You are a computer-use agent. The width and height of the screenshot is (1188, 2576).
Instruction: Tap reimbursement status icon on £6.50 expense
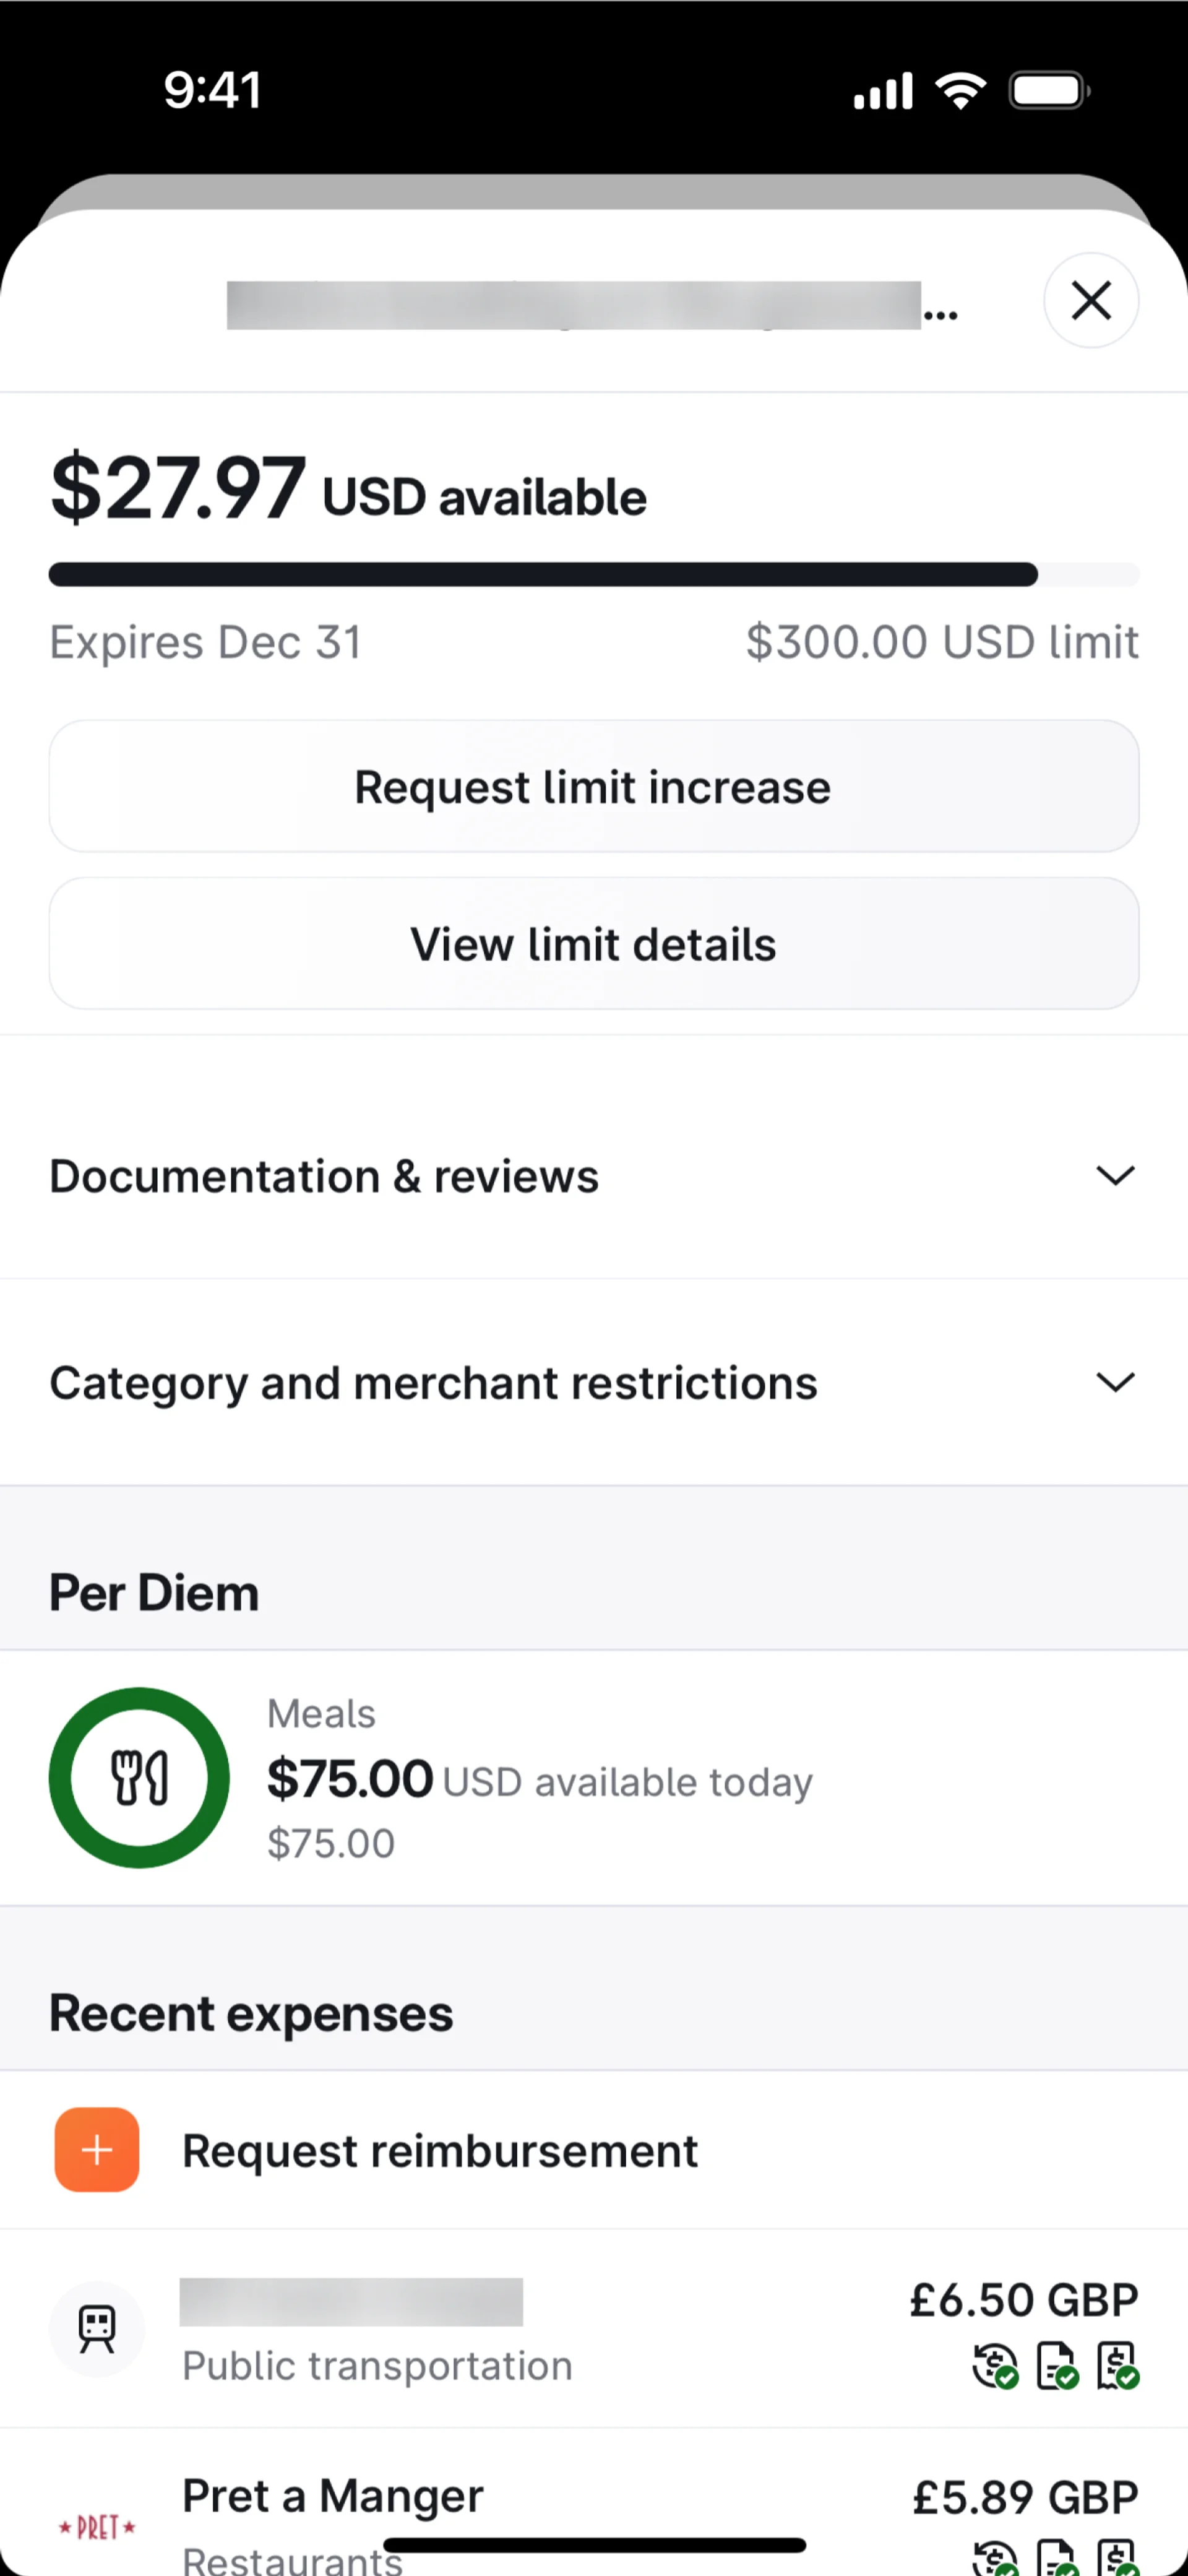(x=995, y=2366)
